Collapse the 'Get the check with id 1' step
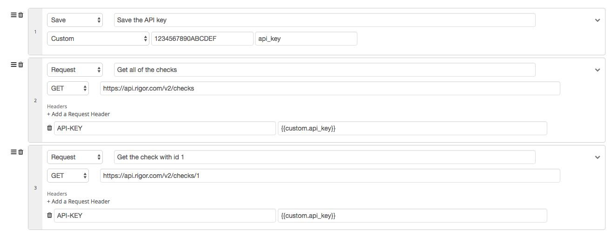The image size is (612, 236). pos(598,157)
